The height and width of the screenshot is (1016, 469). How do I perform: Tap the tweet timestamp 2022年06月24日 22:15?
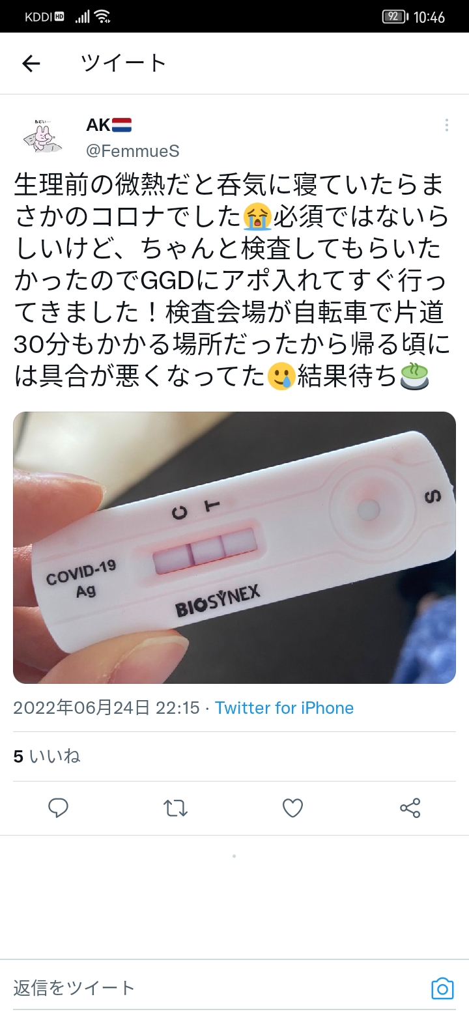[106, 708]
